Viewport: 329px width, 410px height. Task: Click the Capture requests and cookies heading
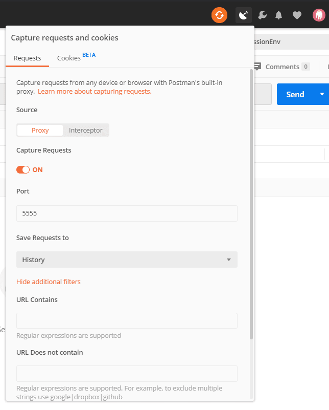coord(64,38)
